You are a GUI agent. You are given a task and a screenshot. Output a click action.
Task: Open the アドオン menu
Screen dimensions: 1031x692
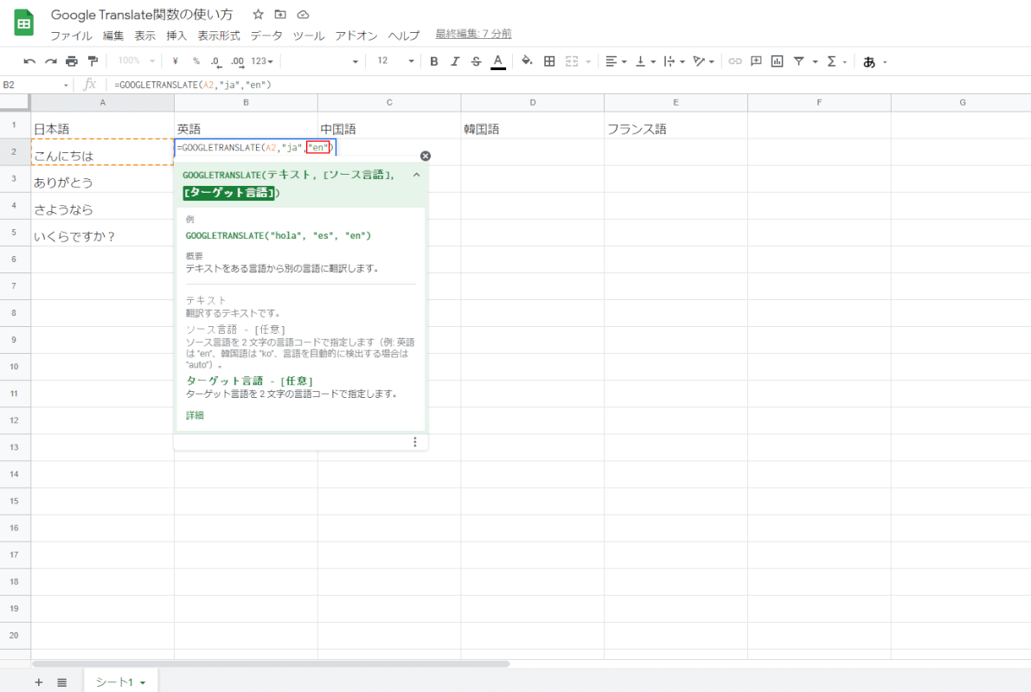[356, 35]
